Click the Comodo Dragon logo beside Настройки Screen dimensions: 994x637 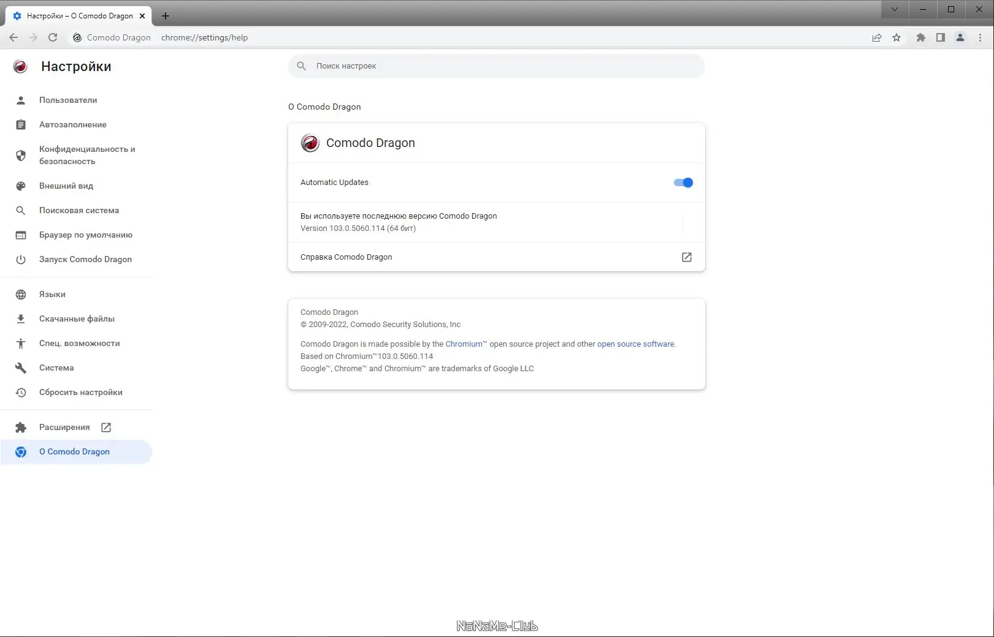(x=20, y=66)
